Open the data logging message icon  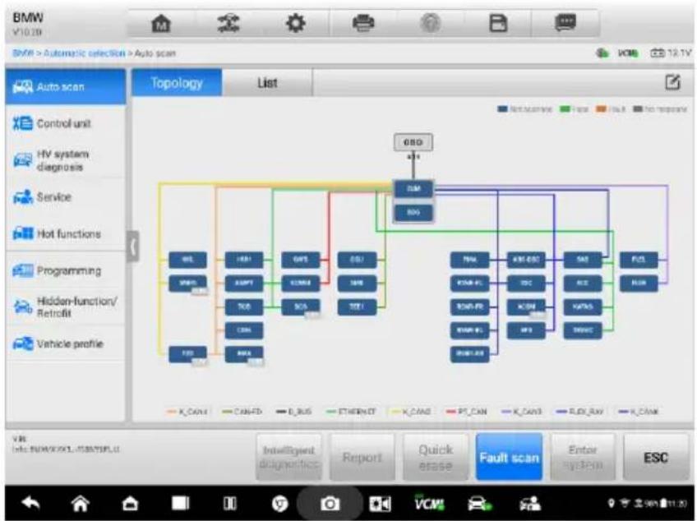565,22
